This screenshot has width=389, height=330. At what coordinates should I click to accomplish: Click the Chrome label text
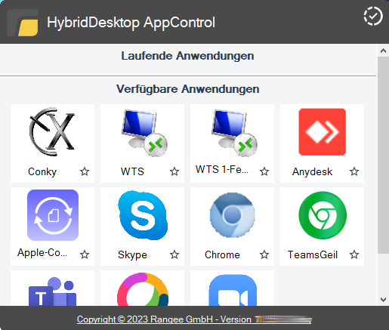[222, 254]
